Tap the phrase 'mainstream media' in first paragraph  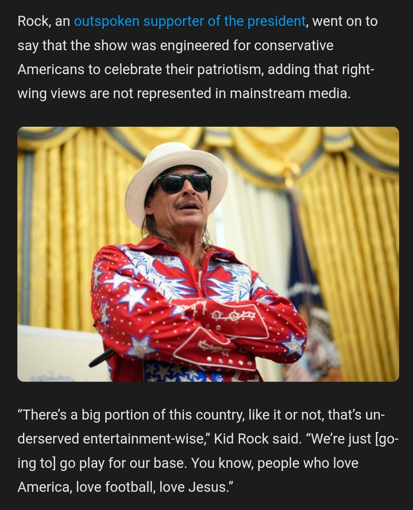[x=290, y=93]
